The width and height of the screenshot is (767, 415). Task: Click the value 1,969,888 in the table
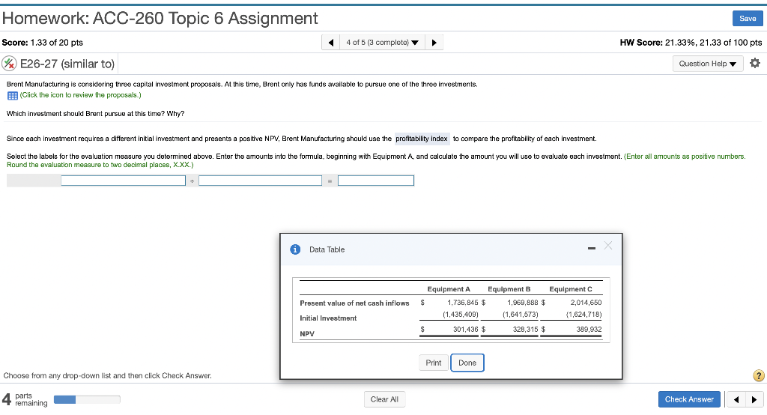tap(522, 303)
